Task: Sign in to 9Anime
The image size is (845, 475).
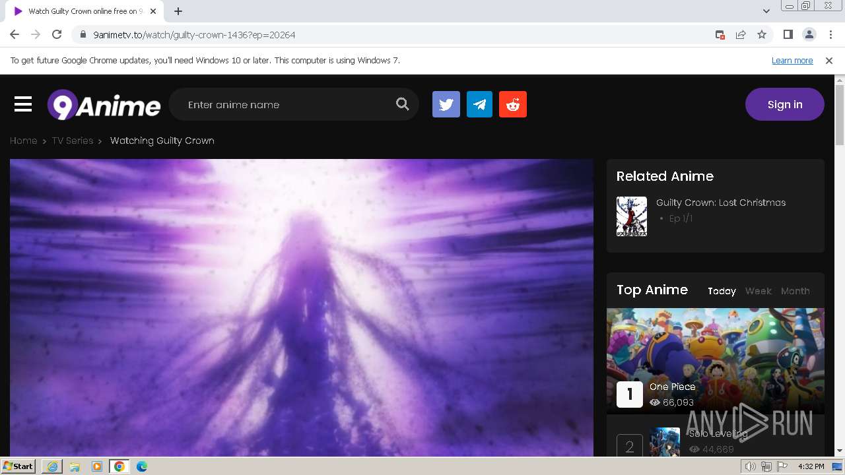Action: coord(785,104)
